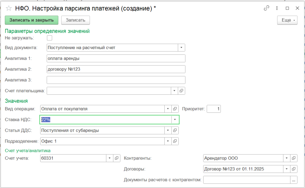
Task: Open Вид операции record with open icon
Action: tap(175, 109)
